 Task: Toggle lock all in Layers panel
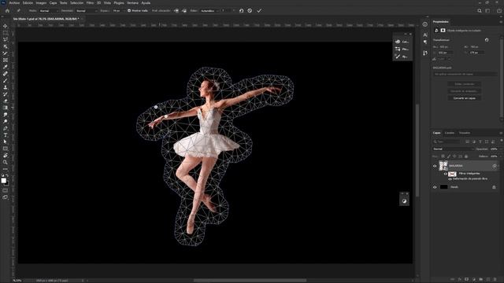click(466, 156)
